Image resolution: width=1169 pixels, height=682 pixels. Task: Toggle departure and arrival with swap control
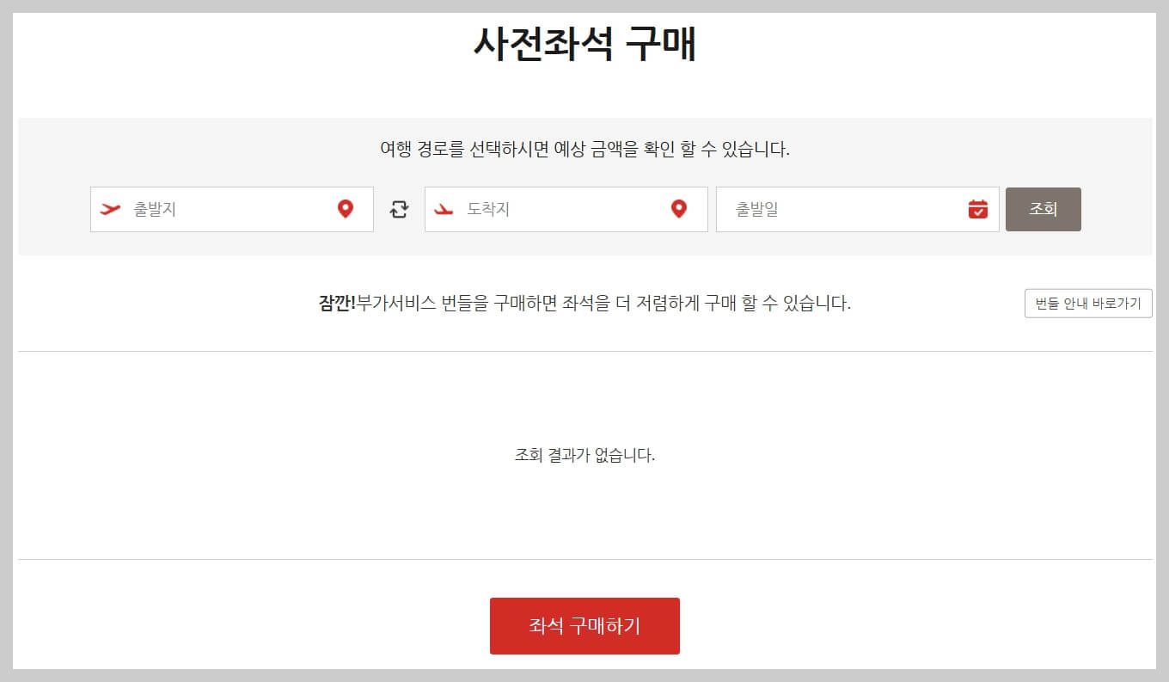(x=399, y=209)
